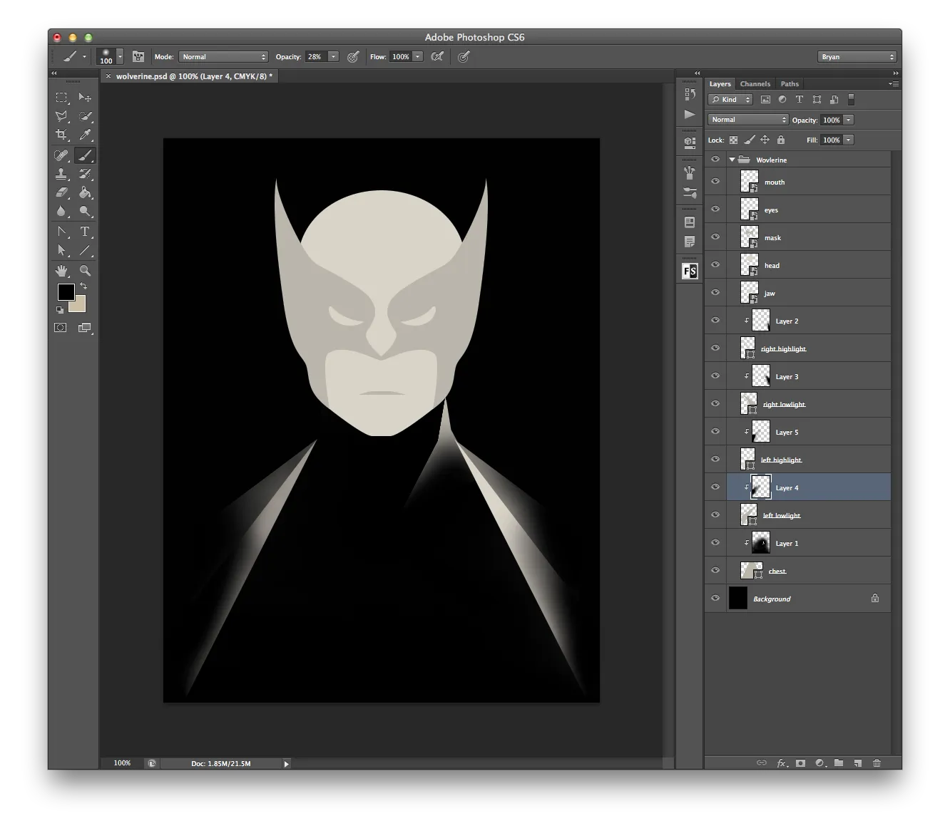Select the Path Selection tool
Screen dimensions: 950x833
(x=62, y=250)
